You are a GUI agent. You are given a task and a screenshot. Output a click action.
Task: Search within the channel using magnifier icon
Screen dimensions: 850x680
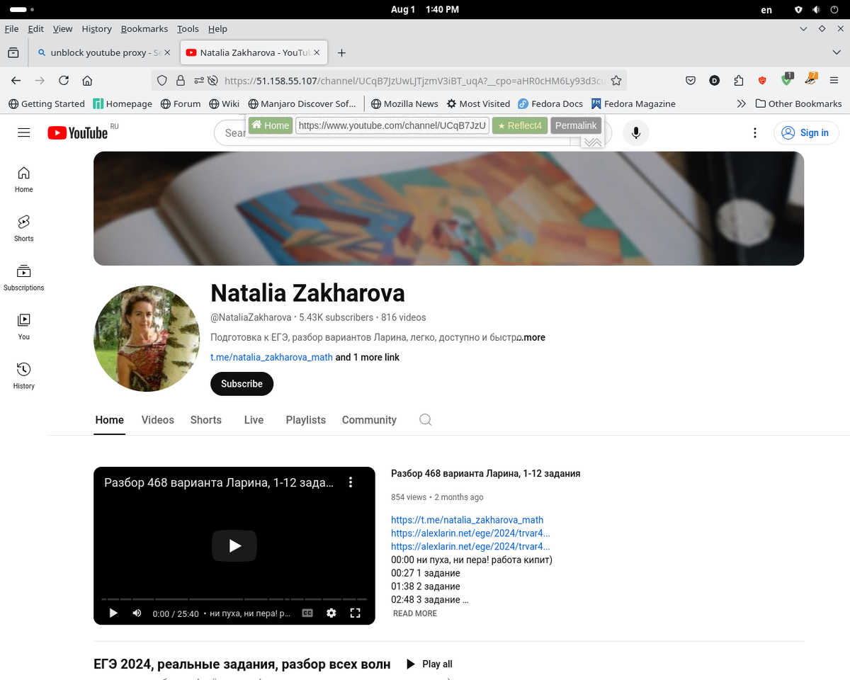[x=425, y=419]
